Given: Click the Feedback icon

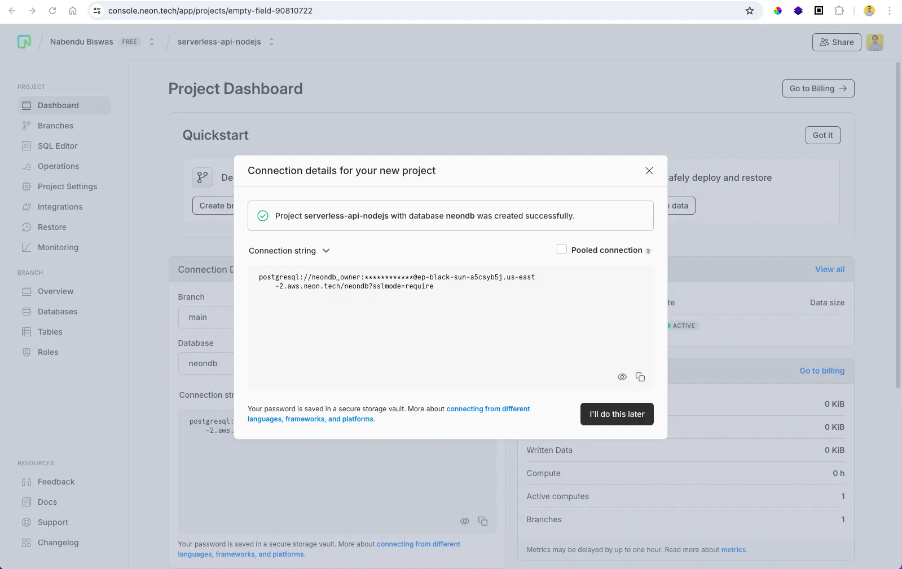Looking at the screenshot, I should [27, 482].
